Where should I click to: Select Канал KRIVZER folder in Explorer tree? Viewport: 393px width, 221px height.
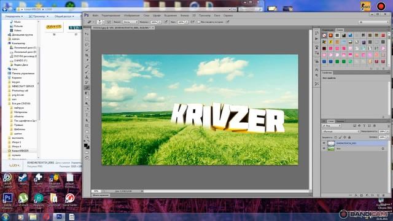20,151
